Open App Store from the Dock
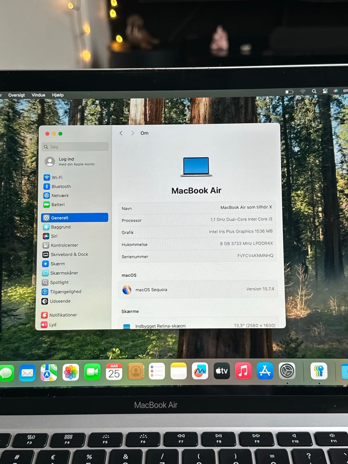 265,371
